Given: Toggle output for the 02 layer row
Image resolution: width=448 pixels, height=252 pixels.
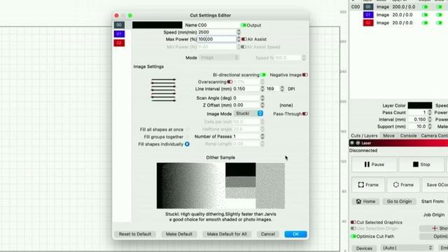Looking at the screenshot, I should pos(425,22).
